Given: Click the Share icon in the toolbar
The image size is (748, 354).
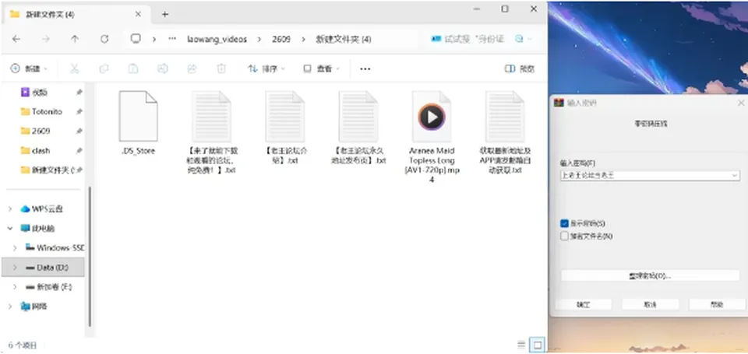Looking at the screenshot, I should click(192, 68).
